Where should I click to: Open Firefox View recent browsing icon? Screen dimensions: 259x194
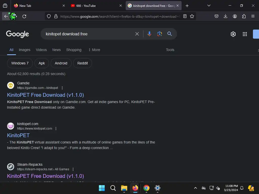coord(5,6)
